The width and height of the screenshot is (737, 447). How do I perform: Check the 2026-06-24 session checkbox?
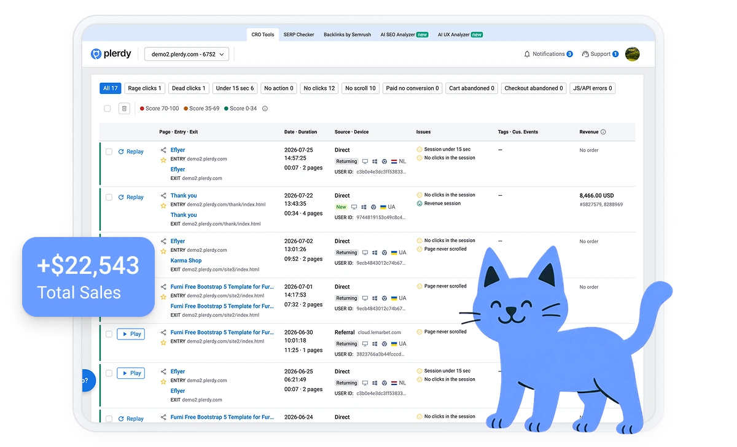[x=109, y=419]
